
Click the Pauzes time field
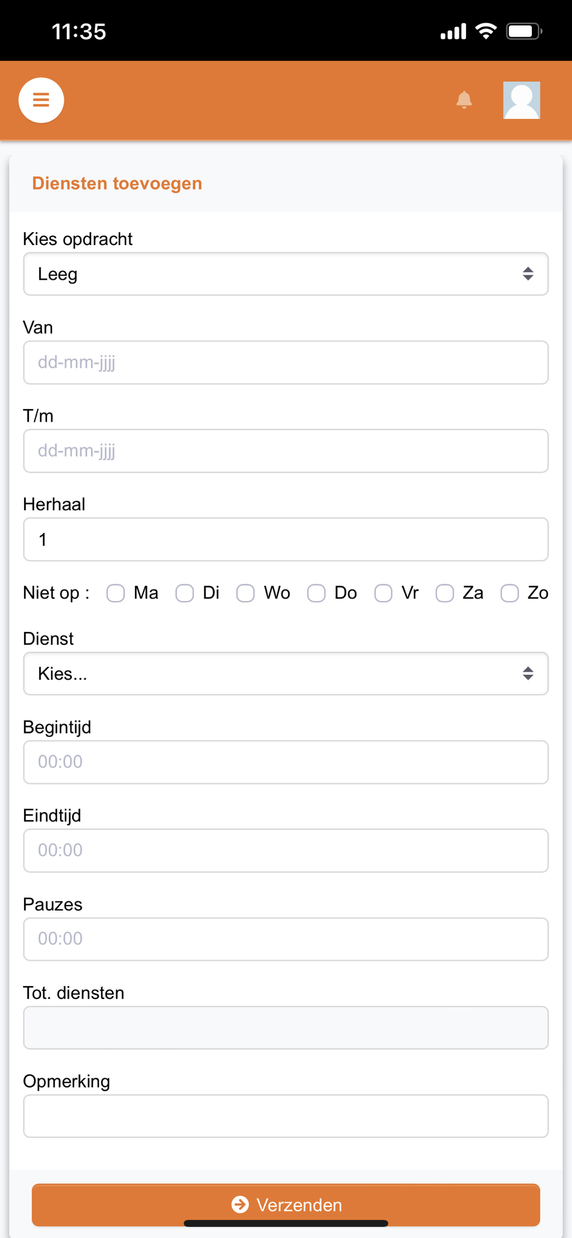[285, 939]
